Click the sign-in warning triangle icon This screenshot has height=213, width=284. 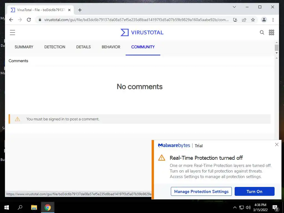17,119
